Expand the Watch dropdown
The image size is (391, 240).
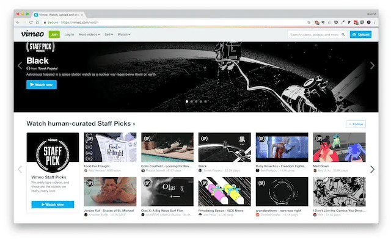(x=124, y=34)
